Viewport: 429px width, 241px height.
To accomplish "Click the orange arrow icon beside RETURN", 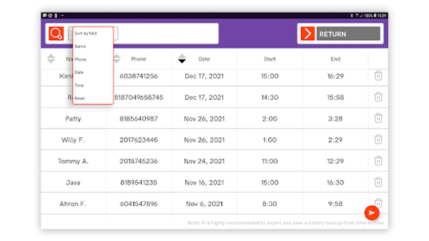I will pyautogui.click(x=308, y=33).
